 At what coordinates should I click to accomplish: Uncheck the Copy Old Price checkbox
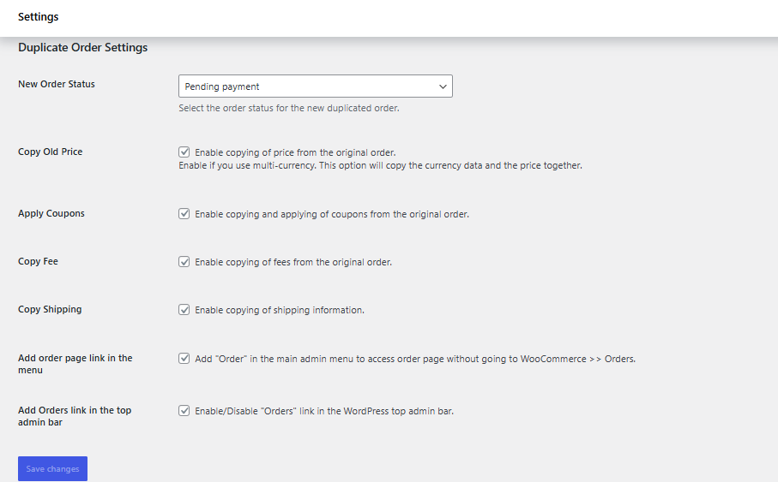tap(184, 152)
